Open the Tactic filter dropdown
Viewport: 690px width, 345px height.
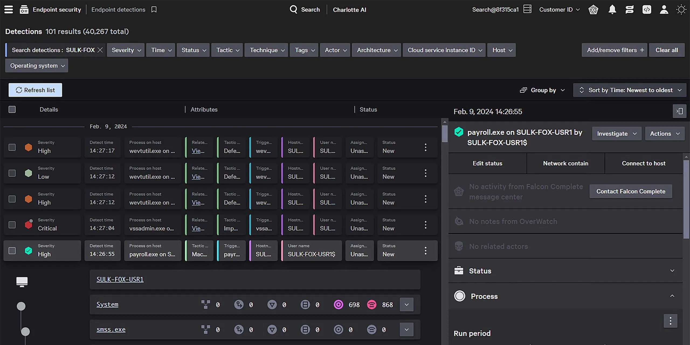(x=227, y=50)
